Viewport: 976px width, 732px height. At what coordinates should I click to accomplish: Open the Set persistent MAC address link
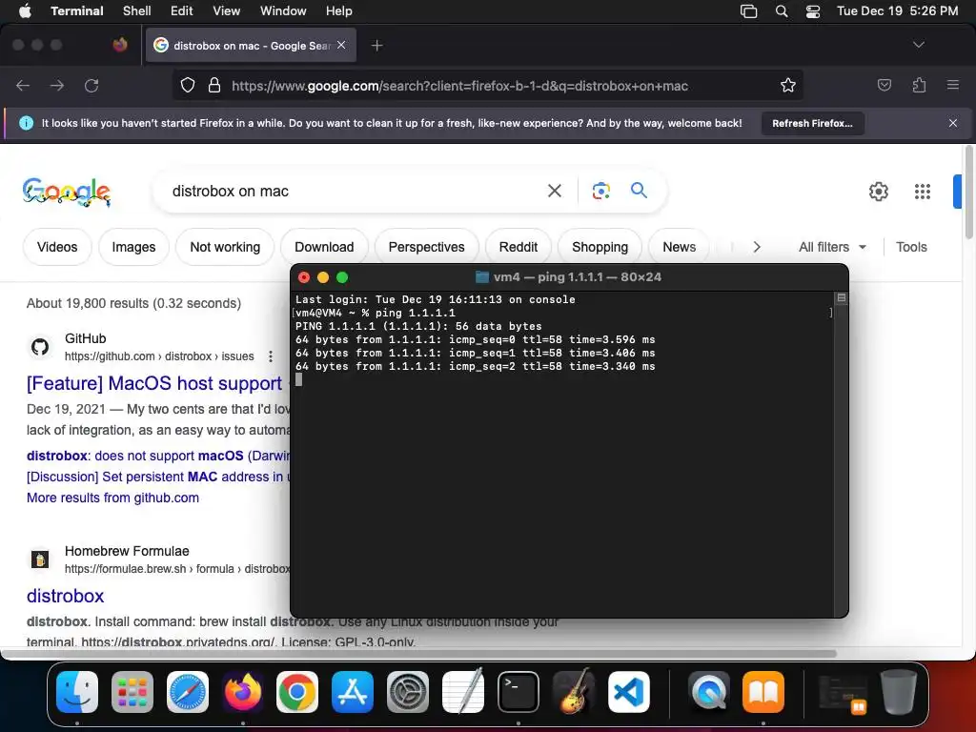pyautogui.click(x=158, y=477)
